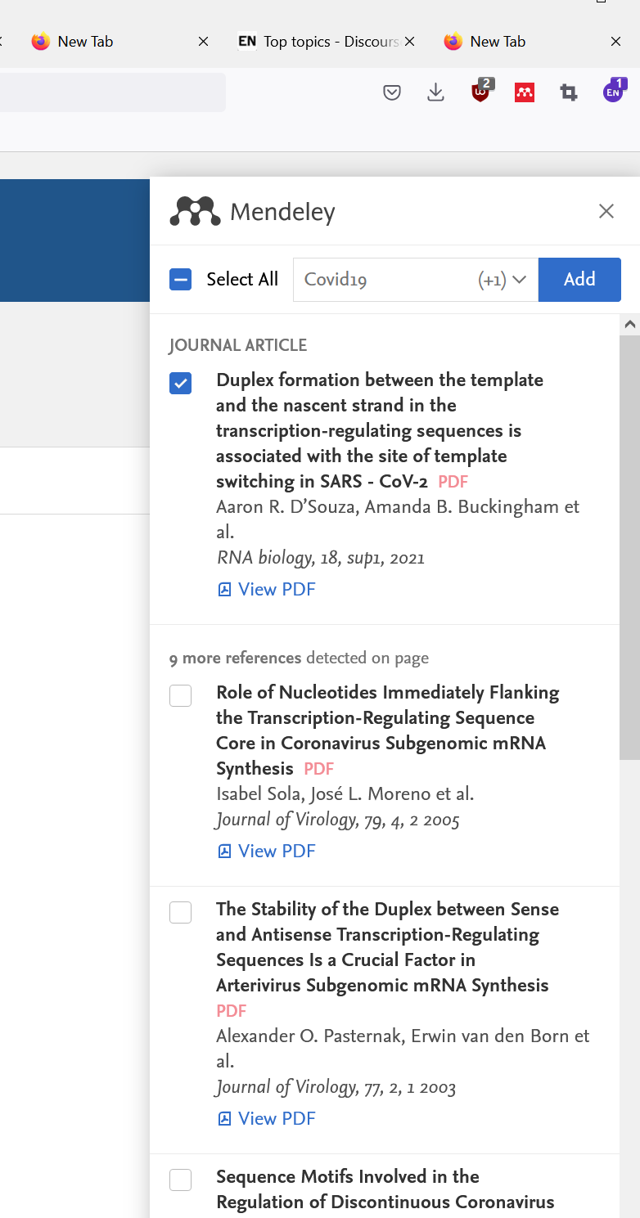Close the Top topics Discourse tab
The width and height of the screenshot is (640, 1218).
tap(410, 41)
